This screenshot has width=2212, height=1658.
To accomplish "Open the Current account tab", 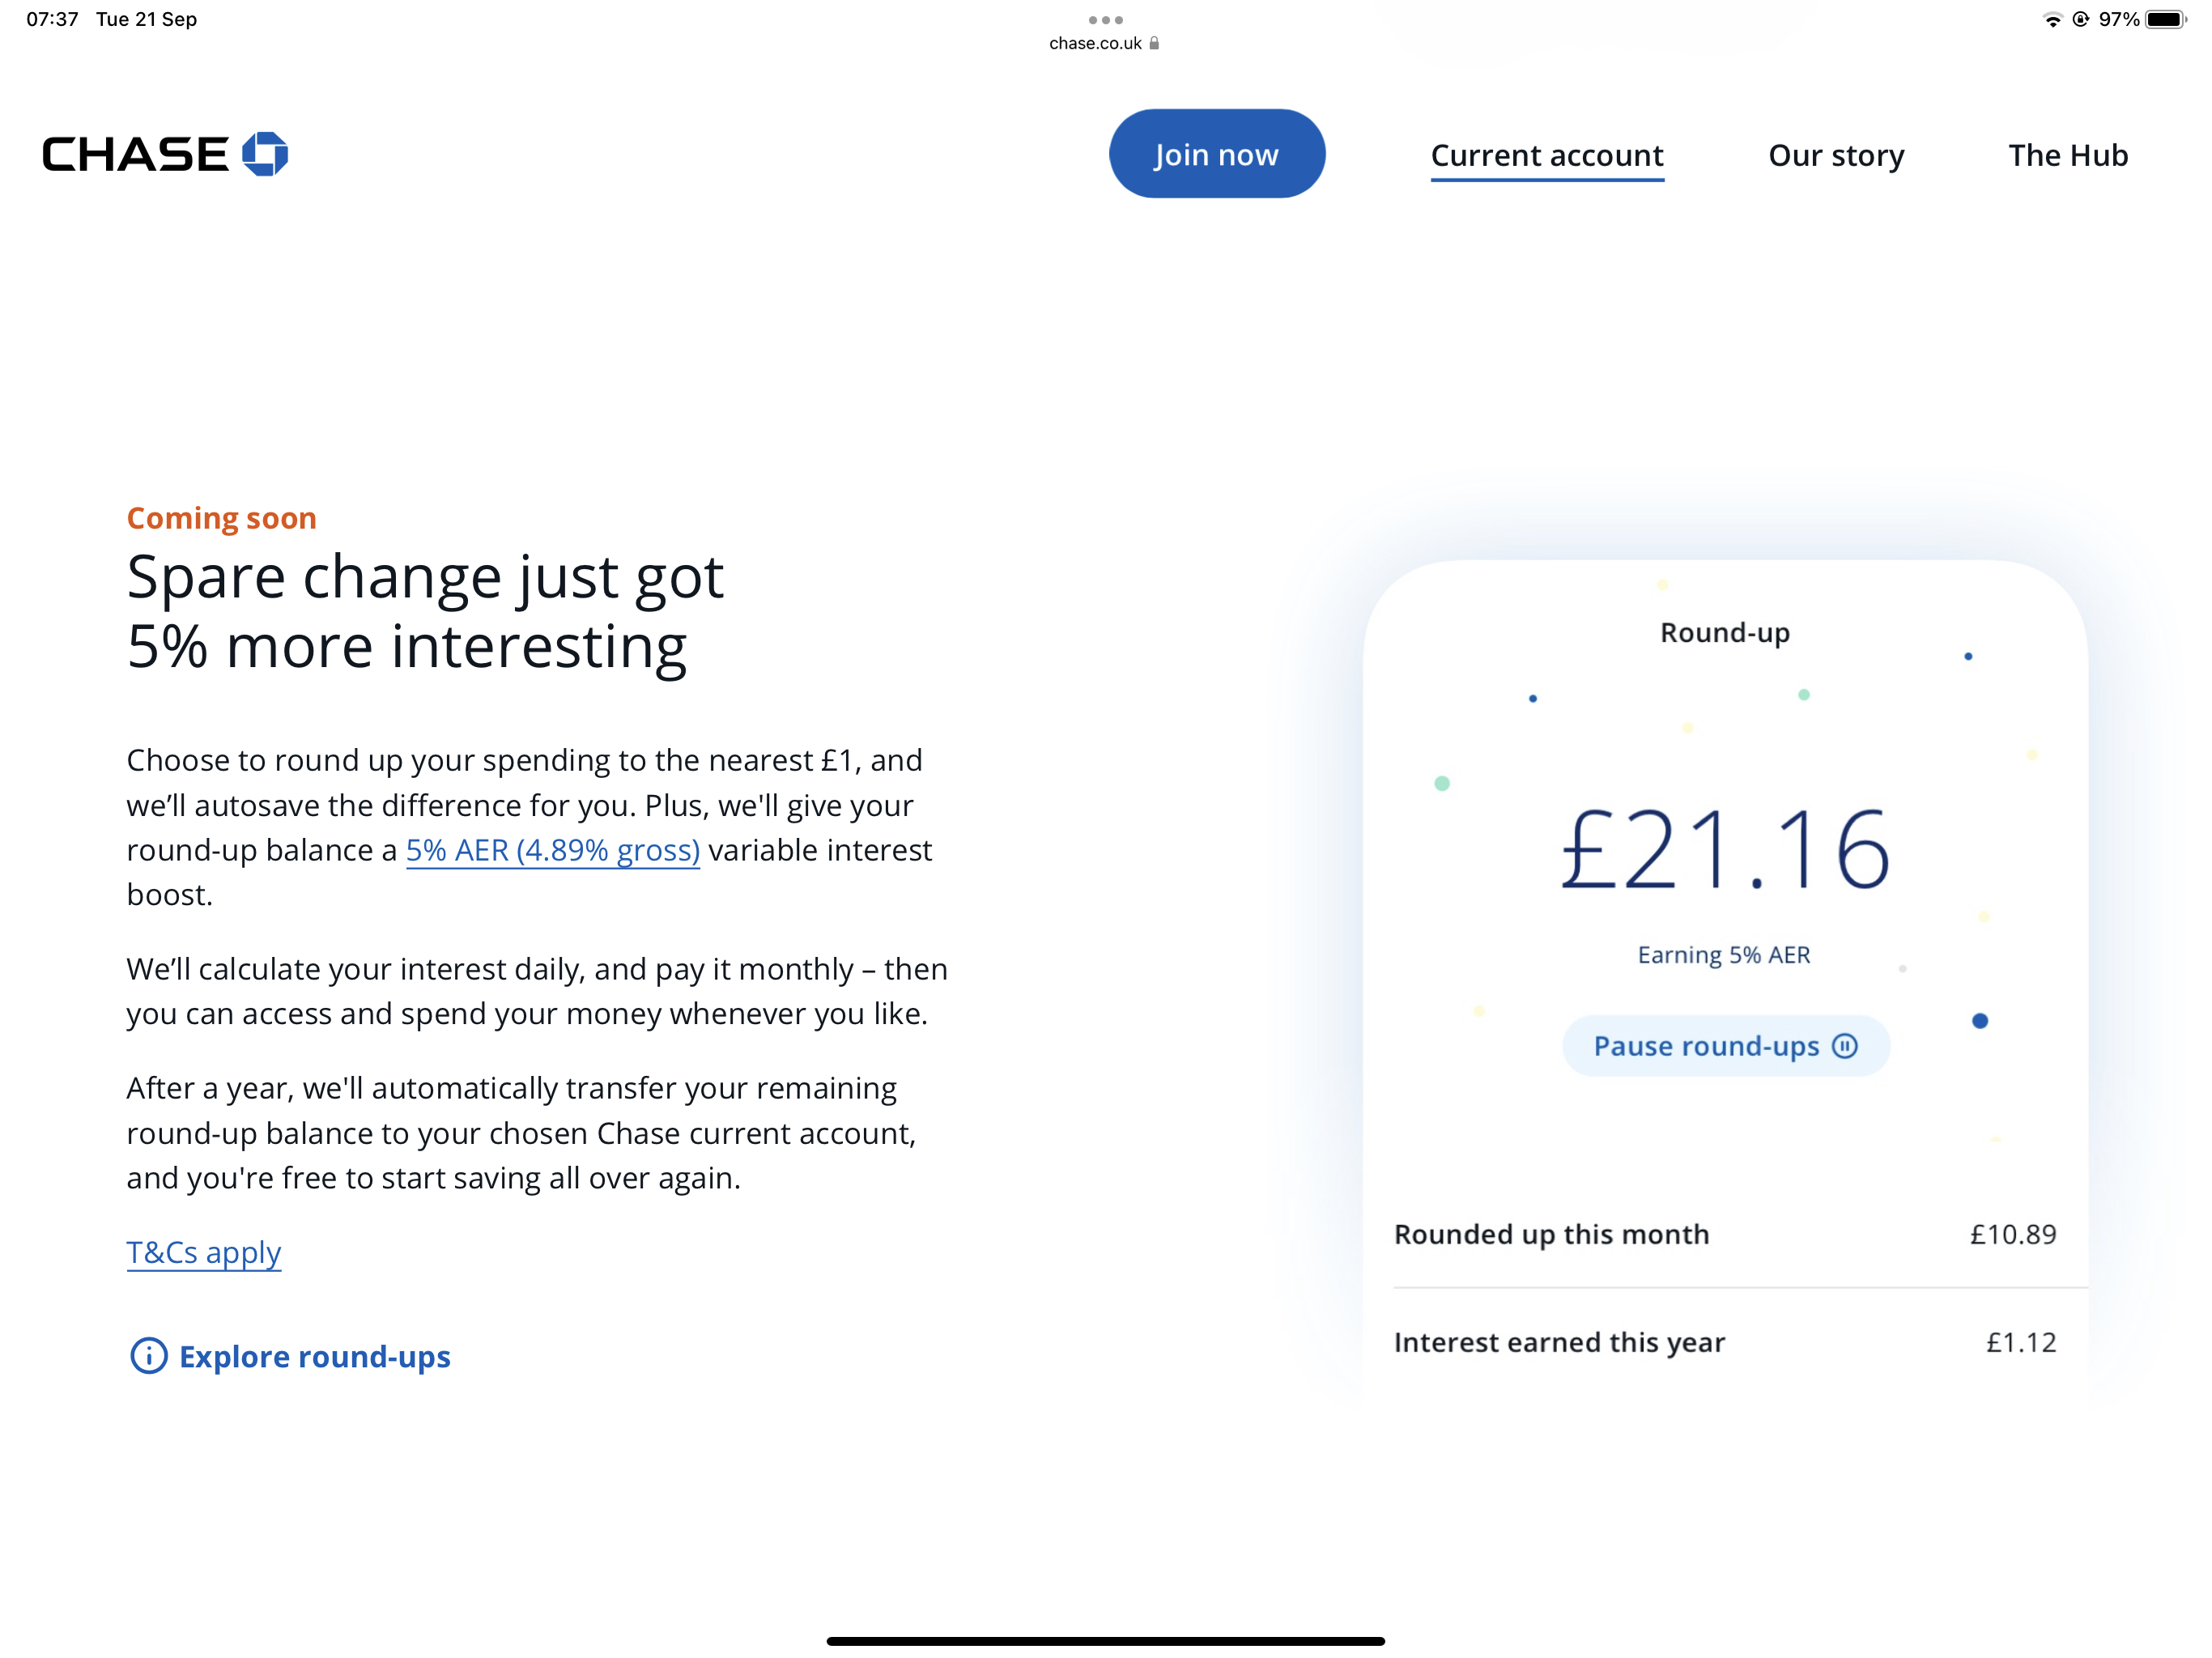I will [1547, 156].
